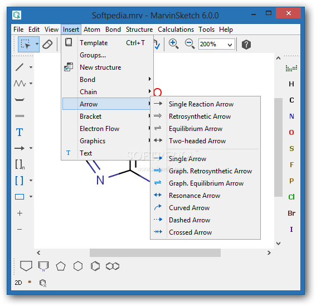Insert the pyrrole N-ring template
316x306 pixels.
point(43,266)
